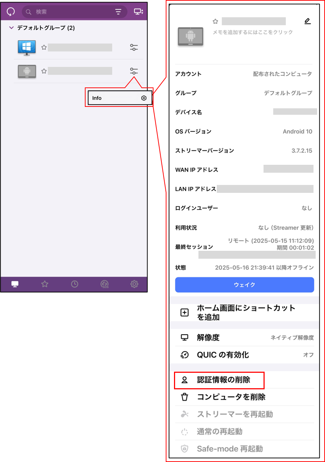This screenshot has height=462, width=325.
Task: Click streamer version 3.7.2.15
Action: [302, 150]
